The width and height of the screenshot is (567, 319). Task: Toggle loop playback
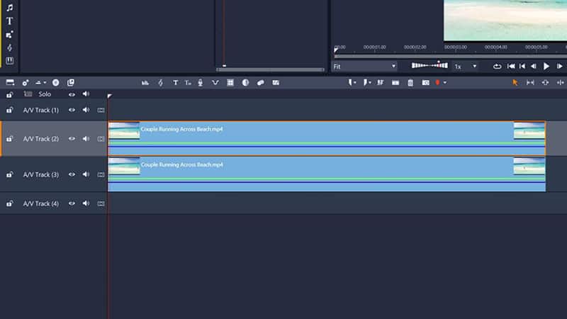pyautogui.click(x=498, y=66)
